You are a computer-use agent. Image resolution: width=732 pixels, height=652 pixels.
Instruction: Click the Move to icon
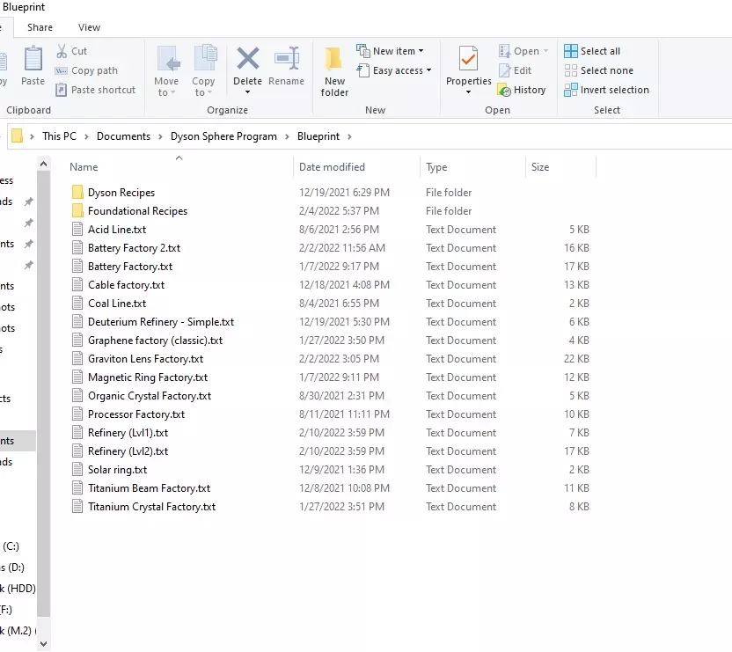point(167,59)
